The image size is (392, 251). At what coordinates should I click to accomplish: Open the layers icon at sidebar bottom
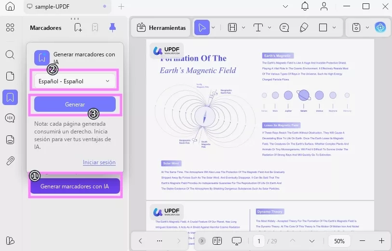pyautogui.click(x=10, y=241)
